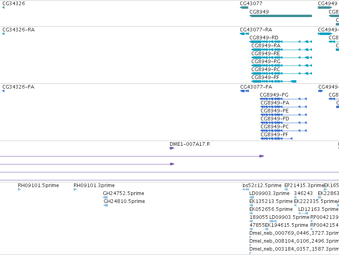
Task: Click the 346243 feature label
Action: tap(303, 193)
